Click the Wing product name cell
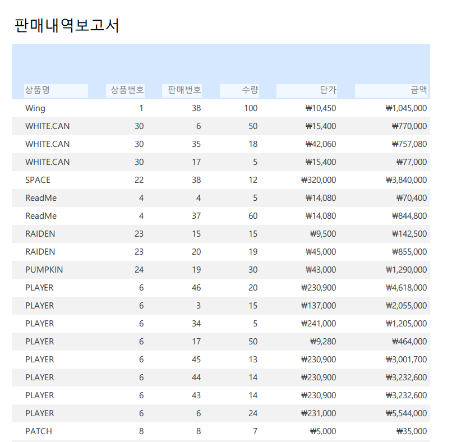 [x=35, y=108]
